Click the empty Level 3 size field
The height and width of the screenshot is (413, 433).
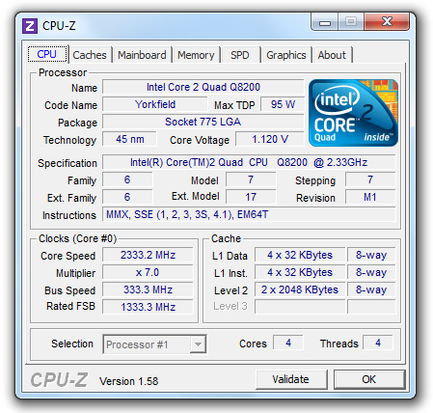click(x=300, y=307)
